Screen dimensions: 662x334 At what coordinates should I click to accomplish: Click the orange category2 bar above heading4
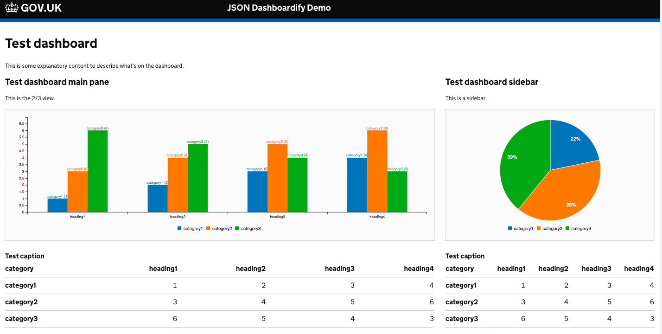pyautogui.click(x=377, y=171)
